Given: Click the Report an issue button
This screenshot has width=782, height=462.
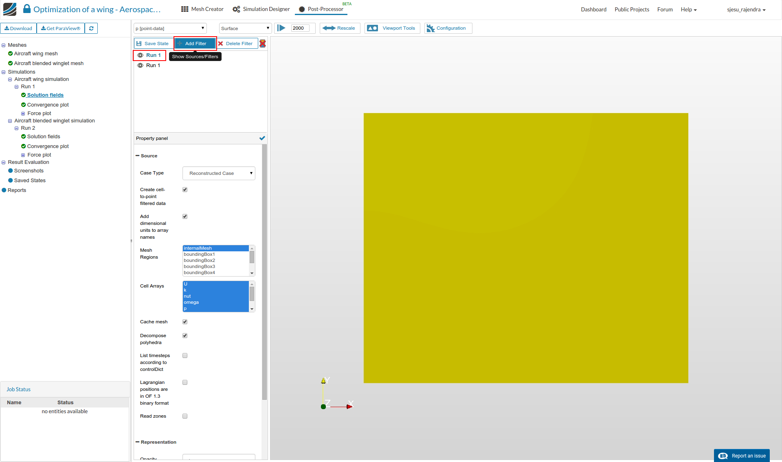Looking at the screenshot, I should tap(742, 455).
